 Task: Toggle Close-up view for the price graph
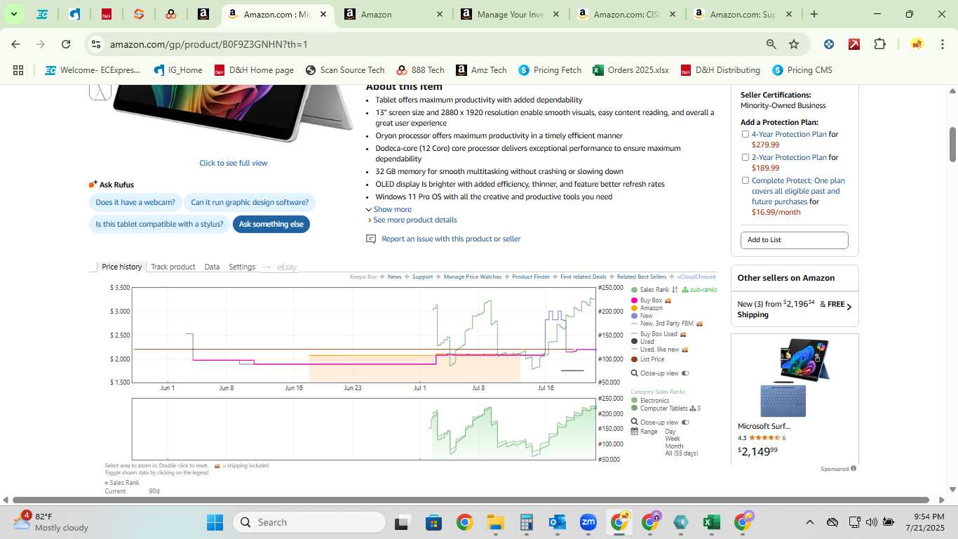(x=685, y=373)
